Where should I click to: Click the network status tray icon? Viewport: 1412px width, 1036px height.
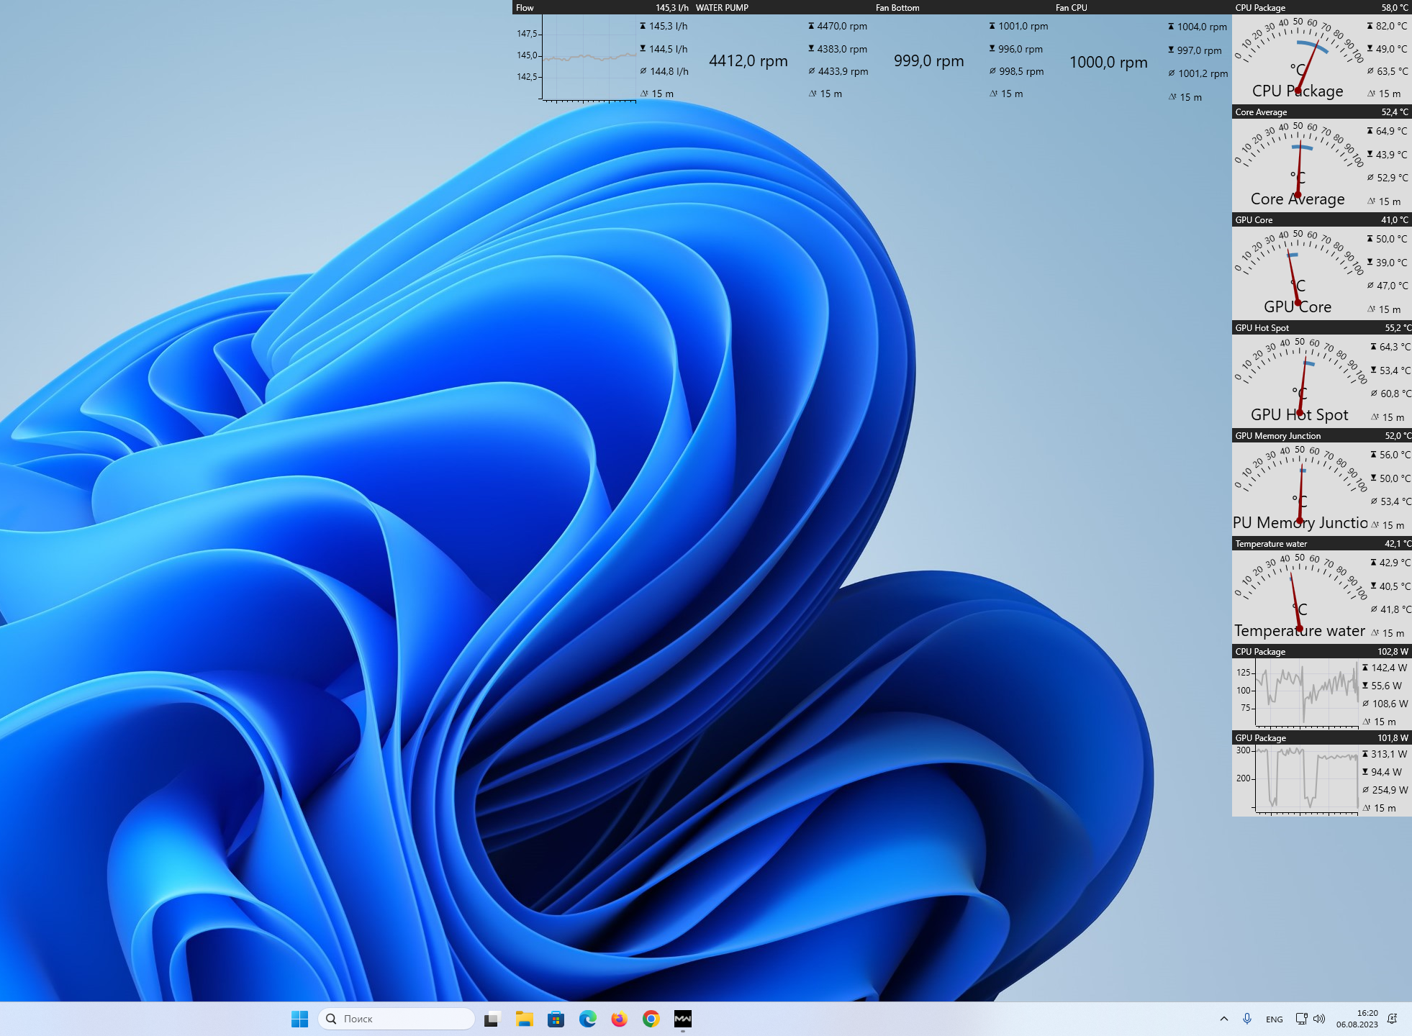1301,1019
